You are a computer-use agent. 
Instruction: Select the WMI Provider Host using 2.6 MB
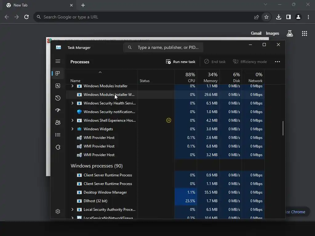click(165, 137)
